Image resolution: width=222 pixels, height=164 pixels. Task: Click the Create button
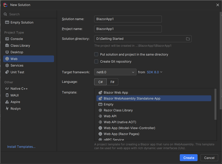[189, 158]
